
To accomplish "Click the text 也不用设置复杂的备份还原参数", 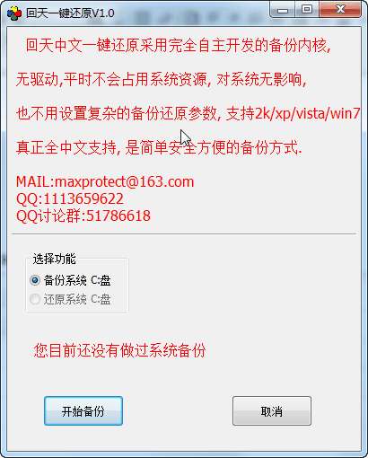I will pos(117,114).
